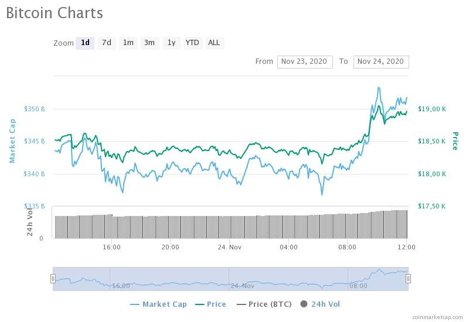
Task: Select the 1y zoom range
Action: click(x=171, y=43)
